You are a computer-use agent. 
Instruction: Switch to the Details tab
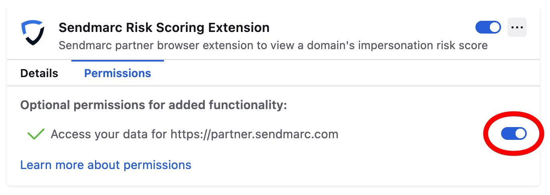pyautogui.click(x=39, y=74)
